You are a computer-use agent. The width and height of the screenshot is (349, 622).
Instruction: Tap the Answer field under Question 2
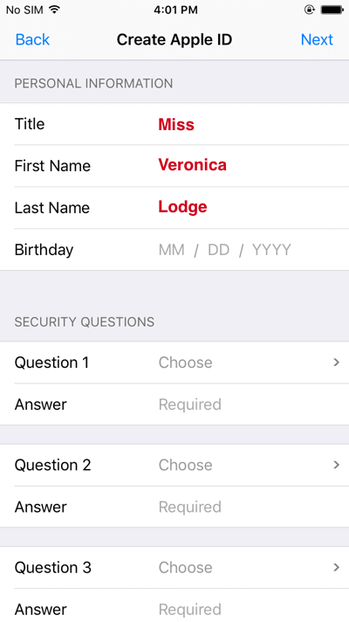coord(174,507)
